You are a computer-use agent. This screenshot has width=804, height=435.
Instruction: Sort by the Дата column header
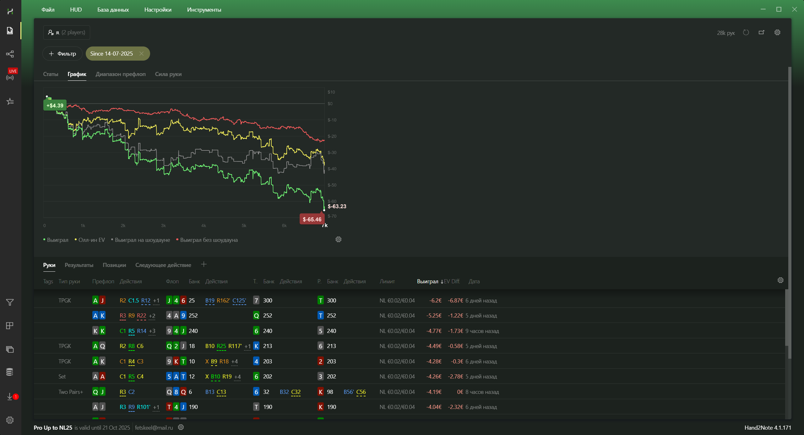pyautogui.click(x=474, y=281)
